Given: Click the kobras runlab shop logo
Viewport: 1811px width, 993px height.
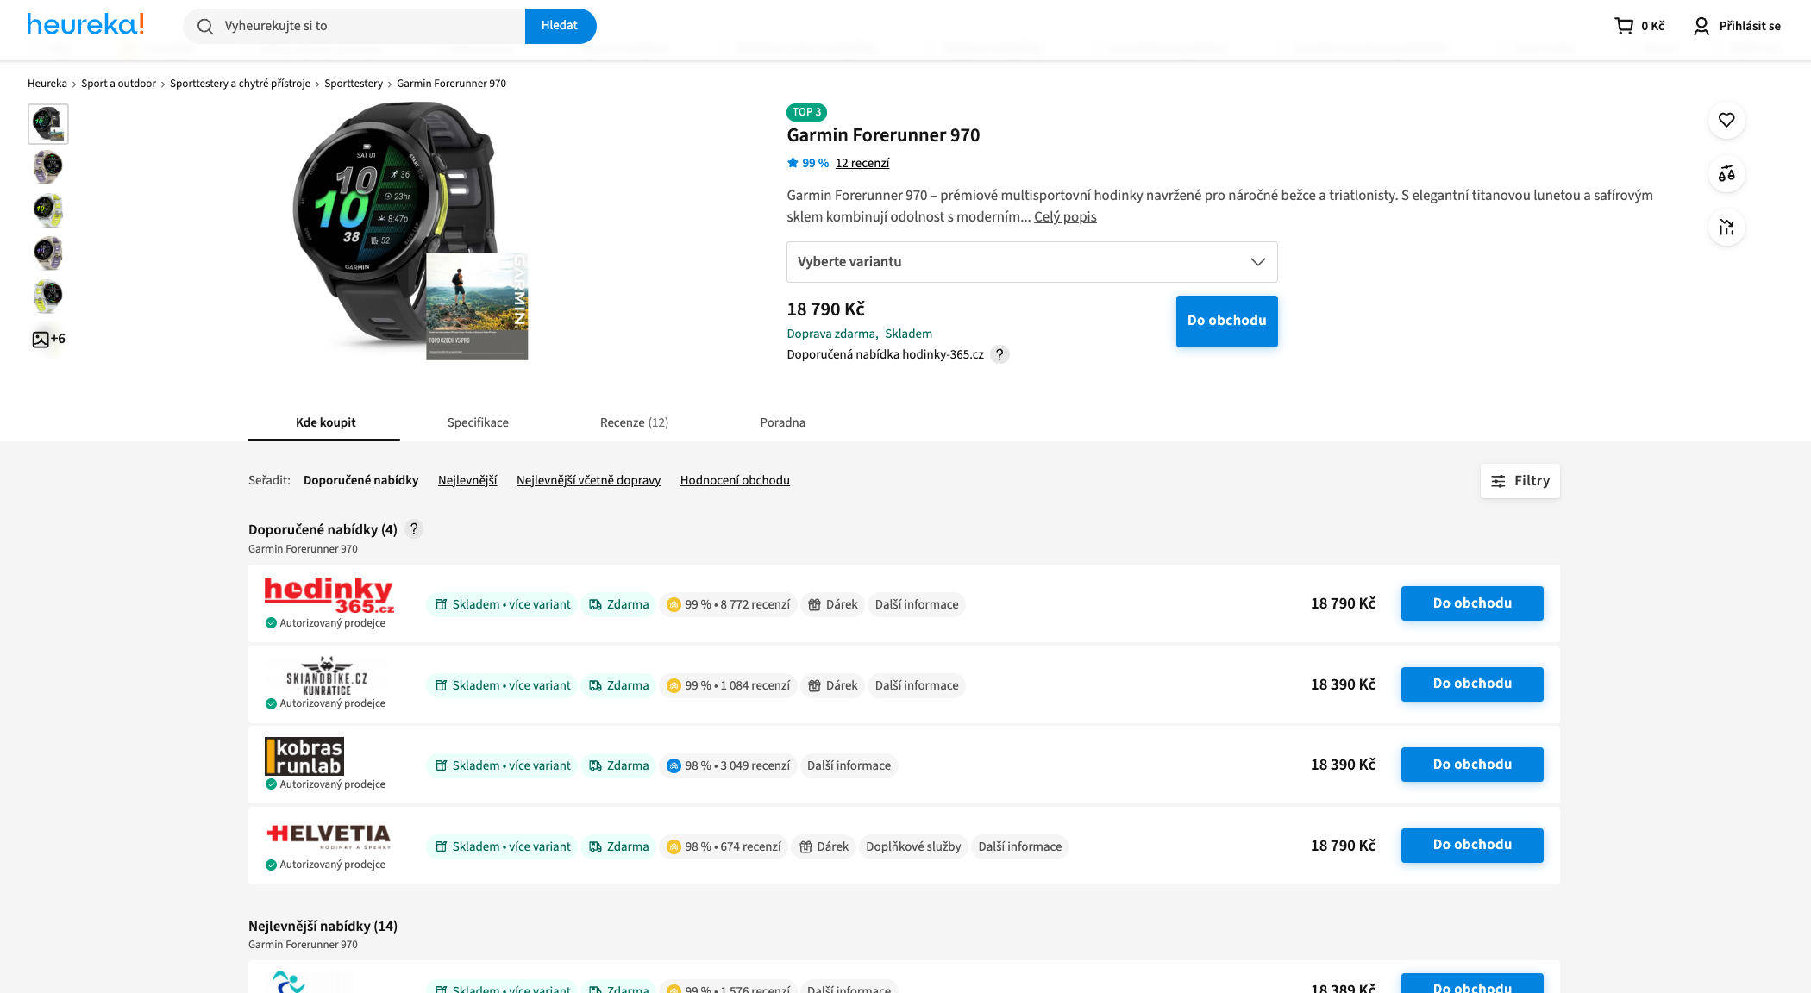Looking at the screenshot, I should 304,756.
